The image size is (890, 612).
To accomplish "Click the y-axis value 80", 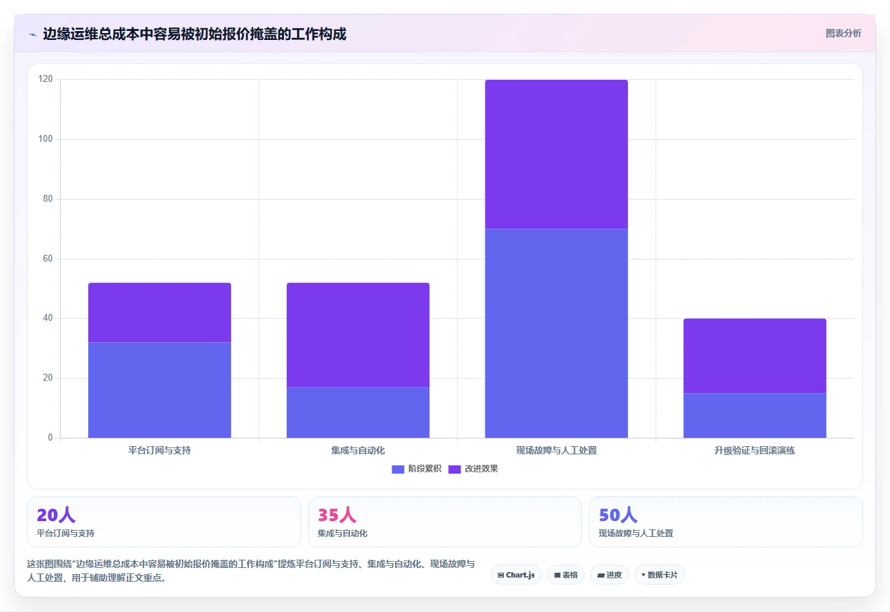I will coord(48,199).
